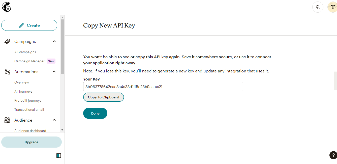
Task: Click the Done button
Action: pos(95,113)
